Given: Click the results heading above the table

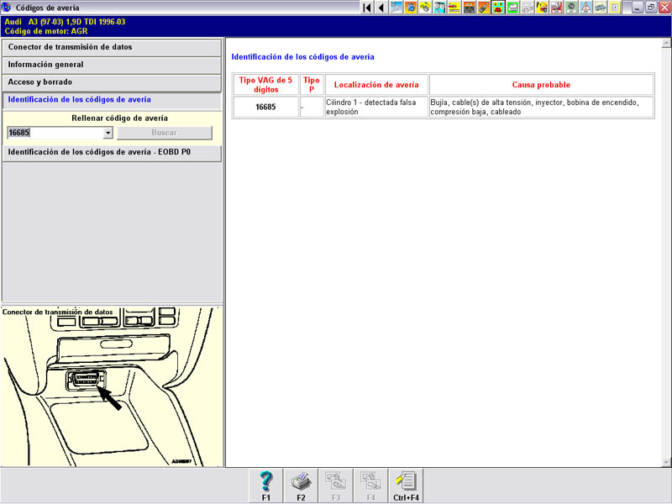Looking at the screenshot, I should (x=302, y=57).
